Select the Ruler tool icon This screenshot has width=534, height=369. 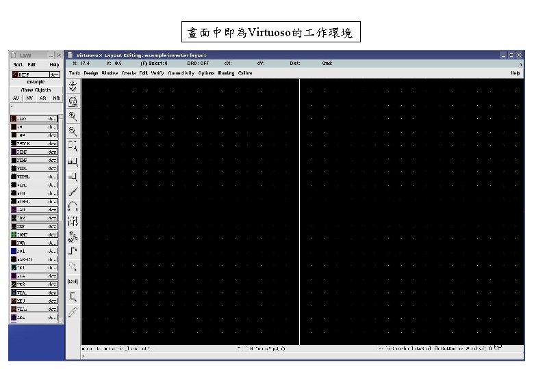(x=73, y=312)
